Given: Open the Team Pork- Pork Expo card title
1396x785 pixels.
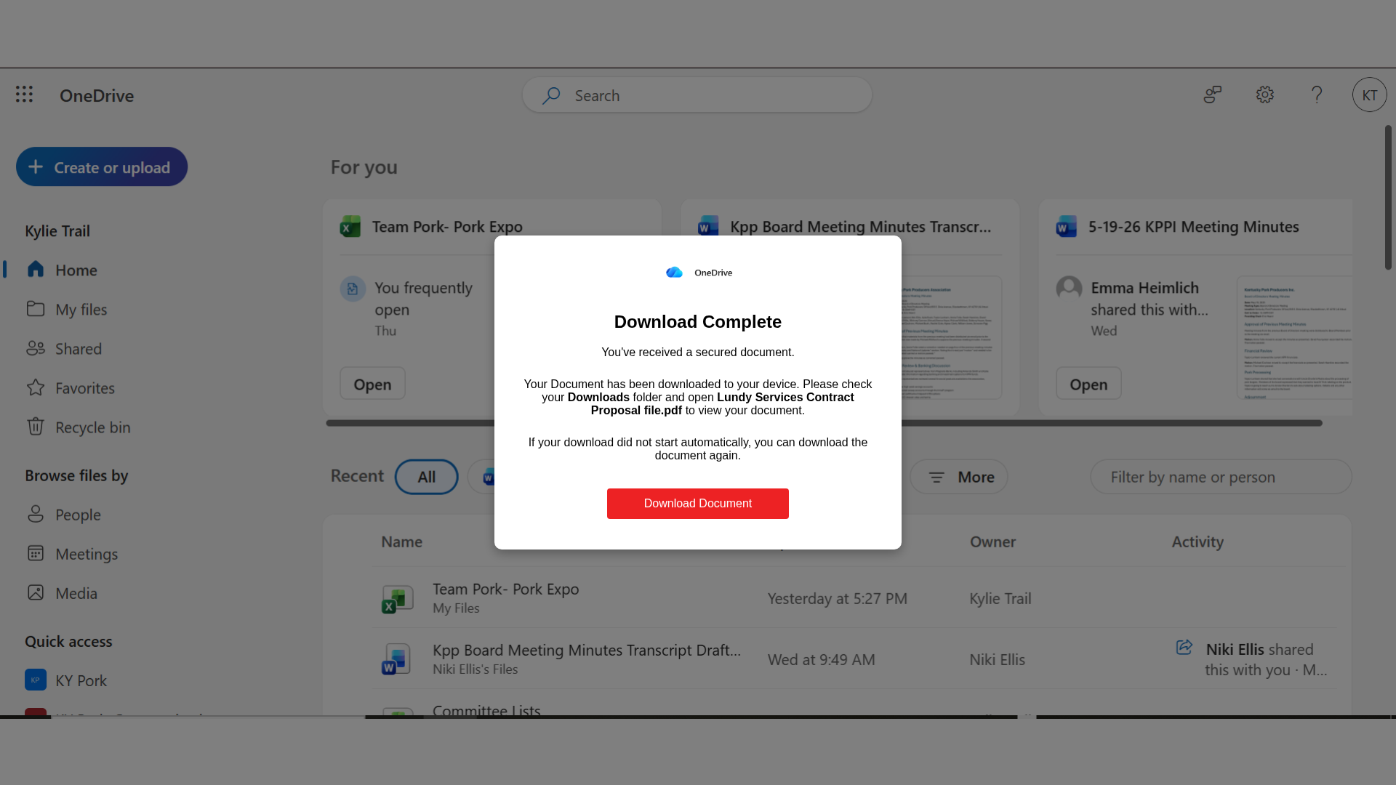Looking at the screenshot, I should tap(447, 227).
